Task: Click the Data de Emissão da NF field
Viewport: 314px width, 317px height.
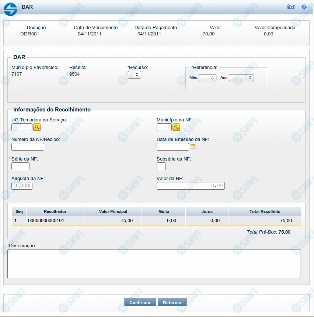Action: pos(172,147)
